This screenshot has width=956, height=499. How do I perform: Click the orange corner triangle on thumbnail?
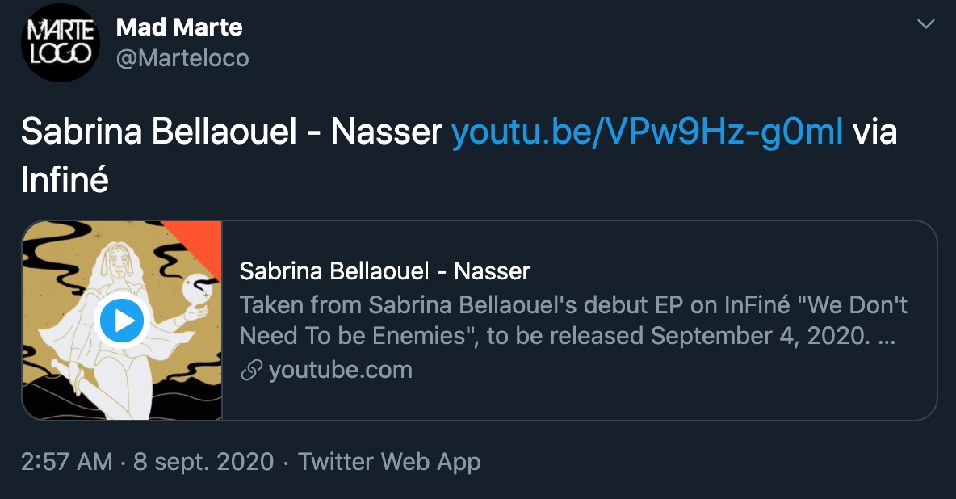(x=205, y=236)
